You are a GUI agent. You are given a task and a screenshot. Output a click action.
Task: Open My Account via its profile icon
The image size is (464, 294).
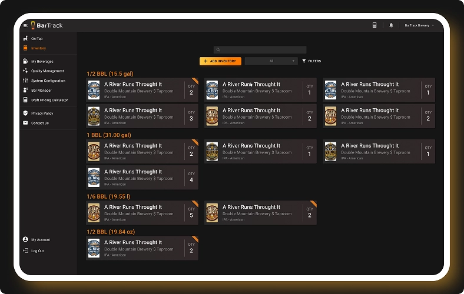click(25, 239)
